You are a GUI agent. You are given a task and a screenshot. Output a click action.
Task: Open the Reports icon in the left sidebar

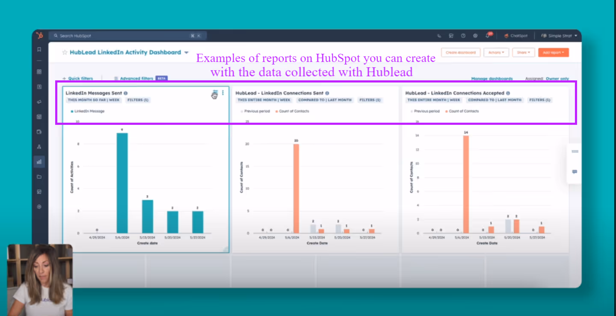39,161
